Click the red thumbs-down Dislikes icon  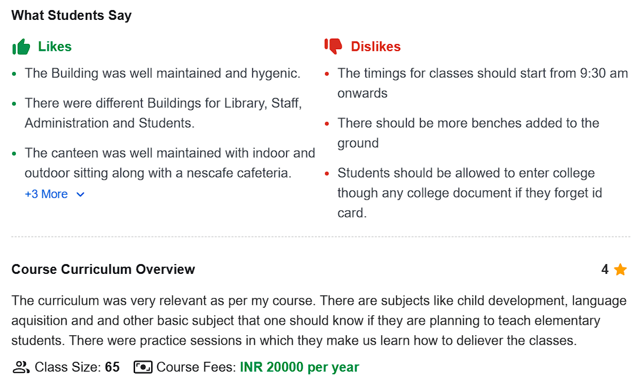[x=333, y=47]
